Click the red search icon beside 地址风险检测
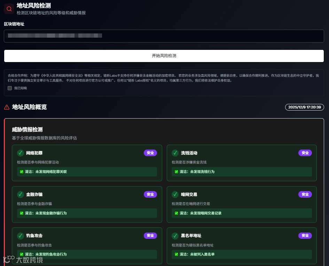The width and height of the screenshot is (329, 266). coord(9,9)
